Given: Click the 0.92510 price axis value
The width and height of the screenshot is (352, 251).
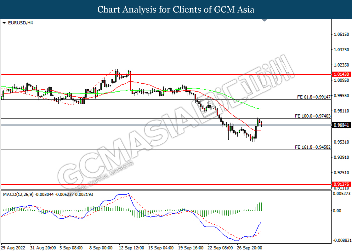Looking at the screenshot, I should click(341, 173).
